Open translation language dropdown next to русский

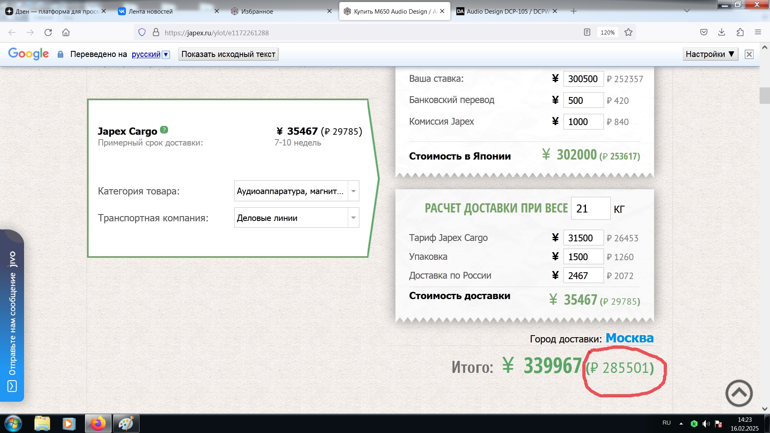point(166,55)
